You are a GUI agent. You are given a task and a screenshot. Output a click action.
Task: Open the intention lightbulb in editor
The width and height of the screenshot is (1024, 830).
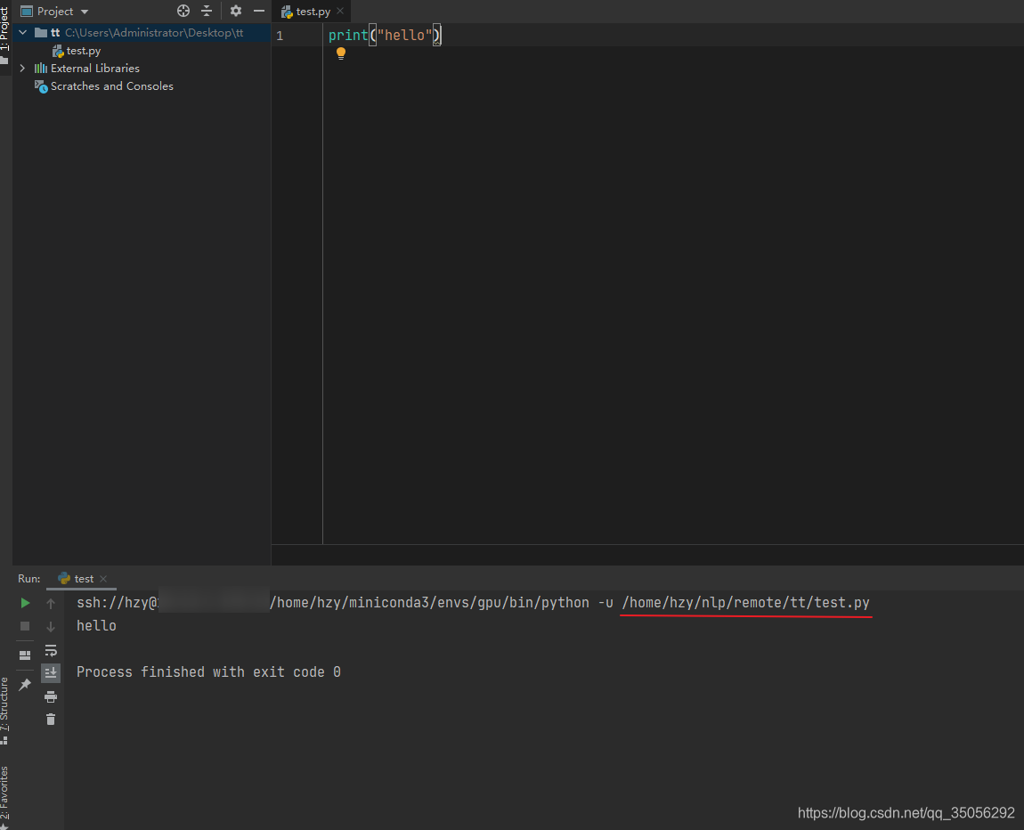tap(341, 53)
